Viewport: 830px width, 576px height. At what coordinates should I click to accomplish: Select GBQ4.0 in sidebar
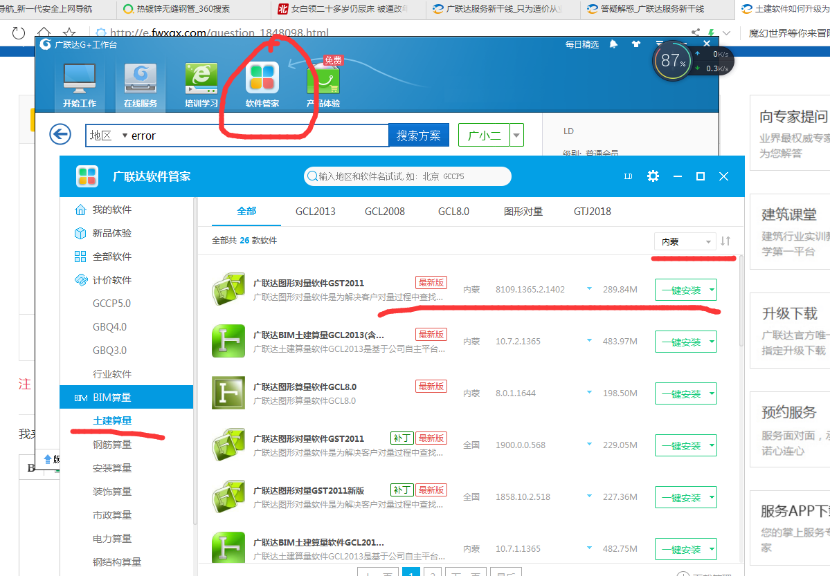coord(109,327)
